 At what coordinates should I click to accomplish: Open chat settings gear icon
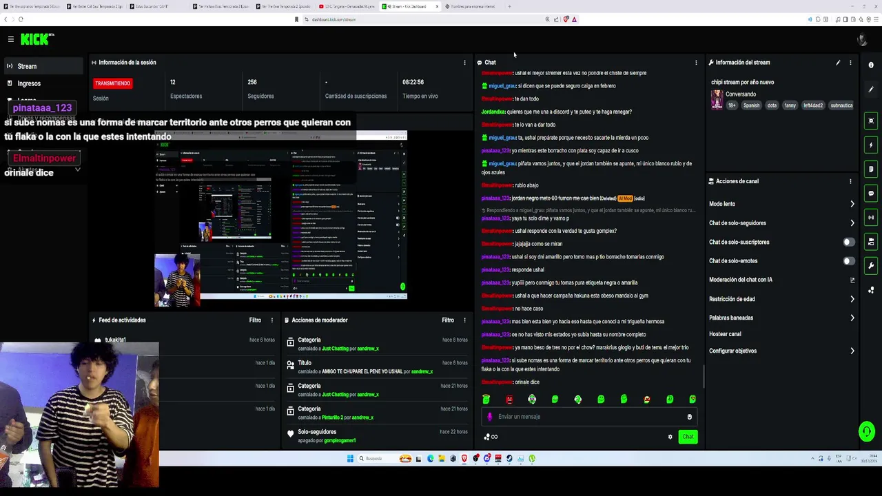670,437
